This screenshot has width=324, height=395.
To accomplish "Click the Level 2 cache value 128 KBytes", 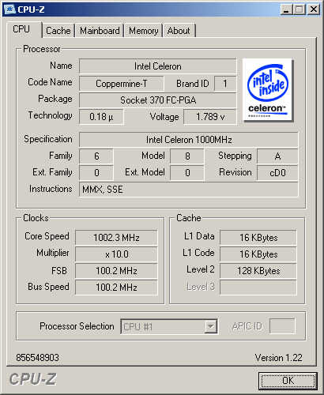I will 258,271.
